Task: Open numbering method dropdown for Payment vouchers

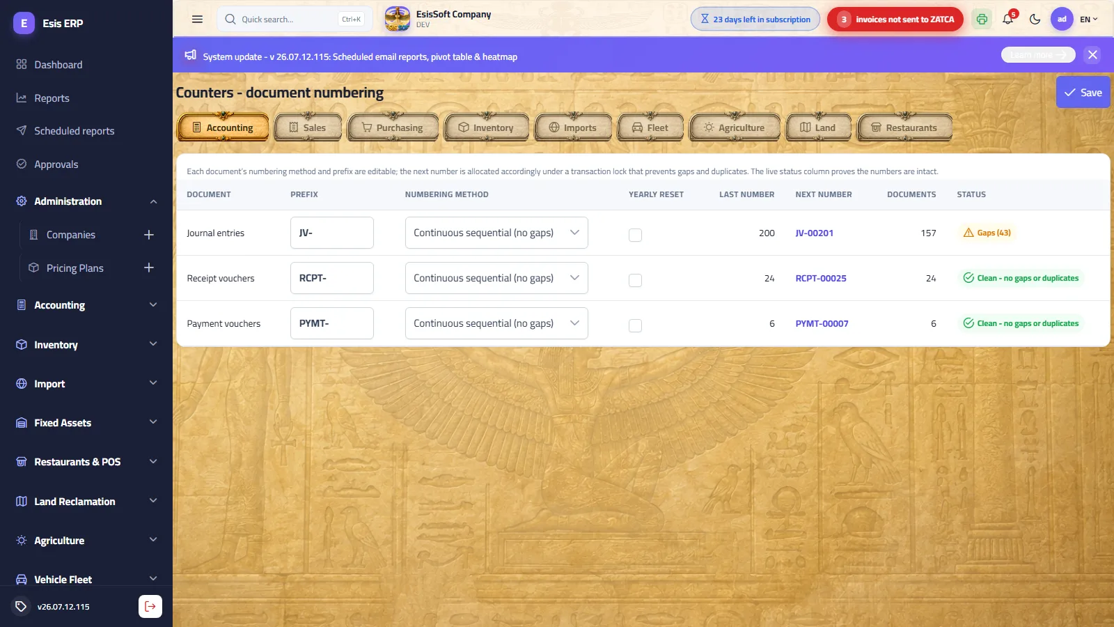Action: [496, 323]
